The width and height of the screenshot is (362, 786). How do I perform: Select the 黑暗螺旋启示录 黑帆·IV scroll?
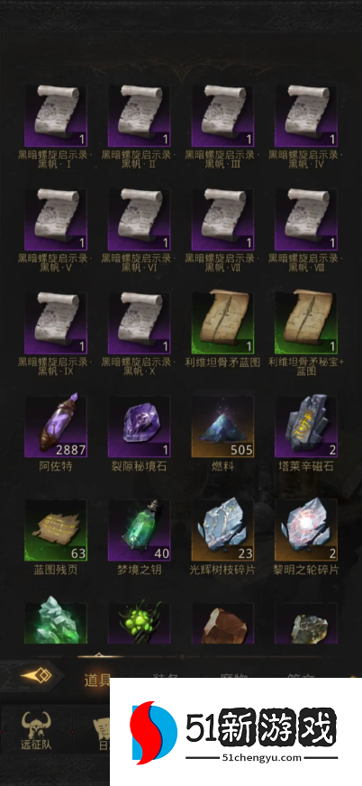[x=306, y=115]
